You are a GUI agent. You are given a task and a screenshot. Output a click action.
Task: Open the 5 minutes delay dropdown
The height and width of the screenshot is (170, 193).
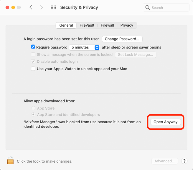[85, 47]
